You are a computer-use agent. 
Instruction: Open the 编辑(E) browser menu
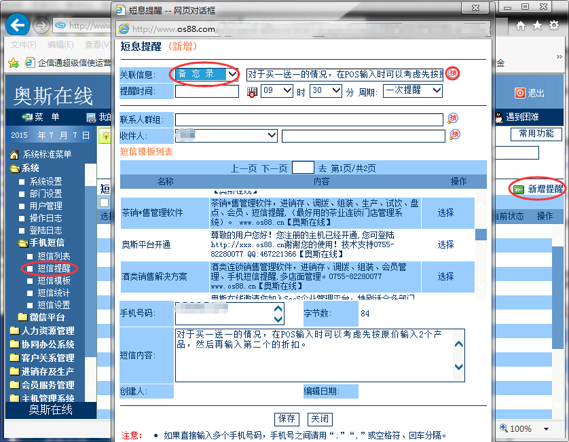click(x=60, y=45)
